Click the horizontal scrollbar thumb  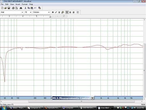82,101
